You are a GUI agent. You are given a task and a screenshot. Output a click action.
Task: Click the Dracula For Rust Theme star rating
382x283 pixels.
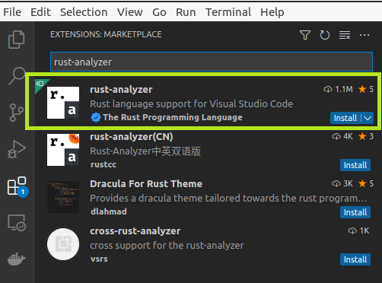point(366,183)
